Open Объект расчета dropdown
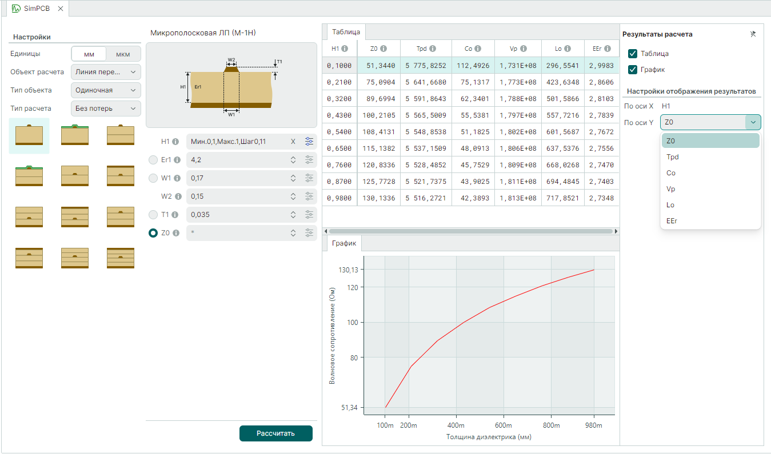771x454 pixels. [106, 72]
